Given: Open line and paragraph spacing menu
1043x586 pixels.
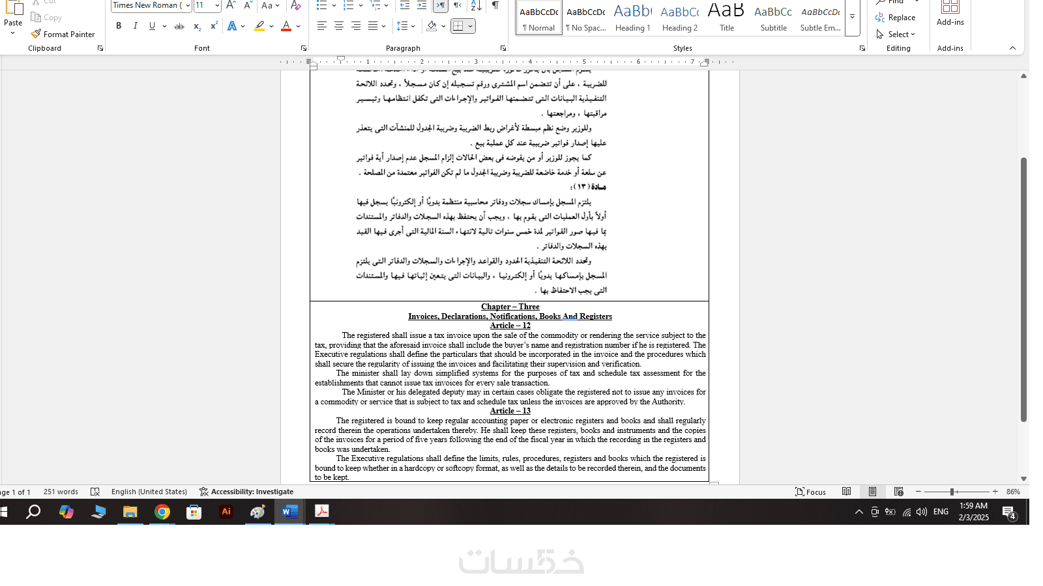Looking at the screenshot, I should pos(405,26).
